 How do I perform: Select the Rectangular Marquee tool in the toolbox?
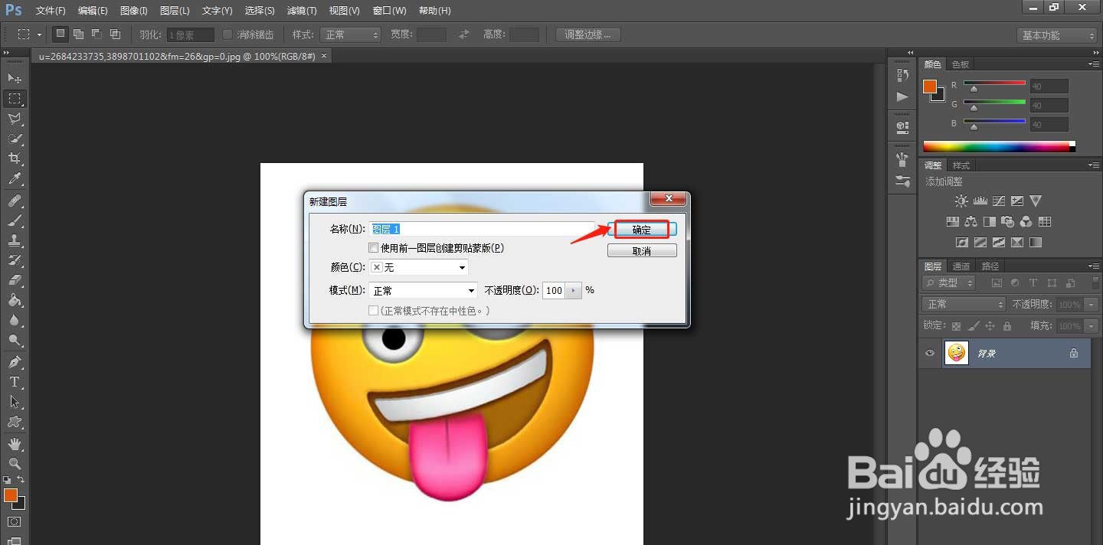point(15,99)
